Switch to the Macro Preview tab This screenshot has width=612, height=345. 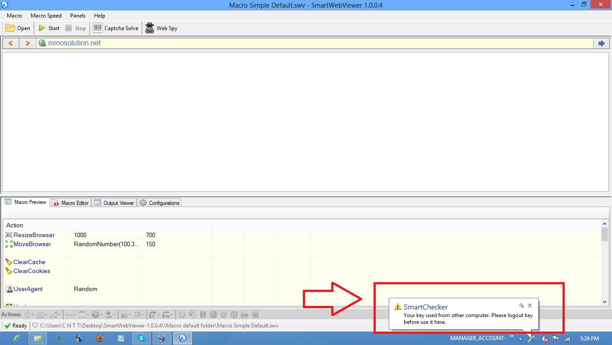coord(26,202)
